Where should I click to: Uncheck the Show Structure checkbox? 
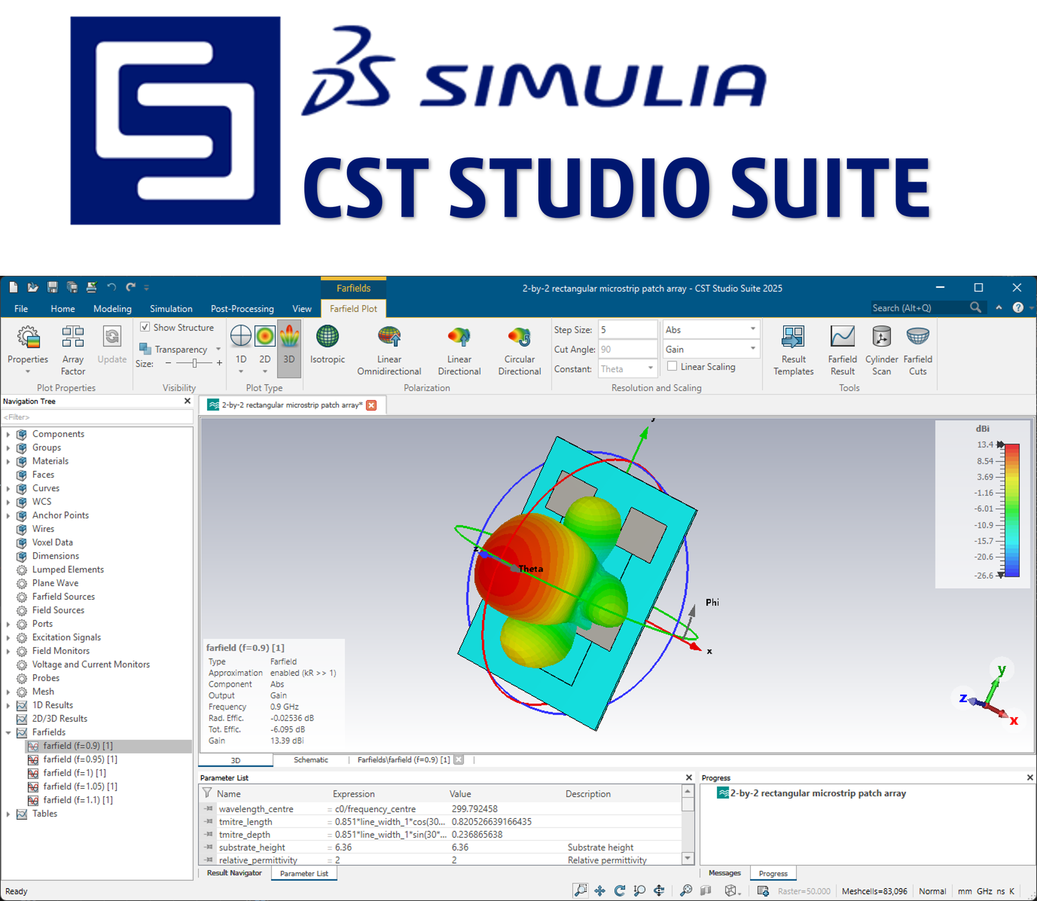tap(145, 327)
